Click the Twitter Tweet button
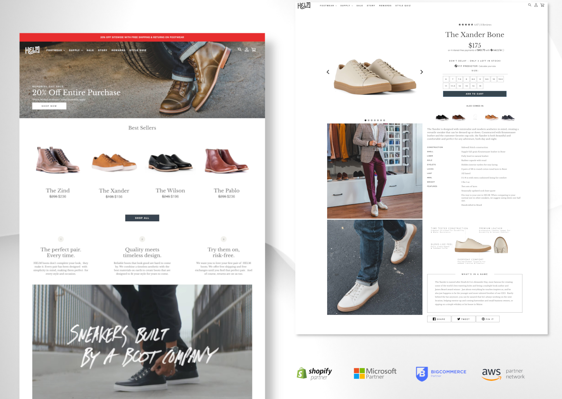562x399 pixels. pos(464,319)
